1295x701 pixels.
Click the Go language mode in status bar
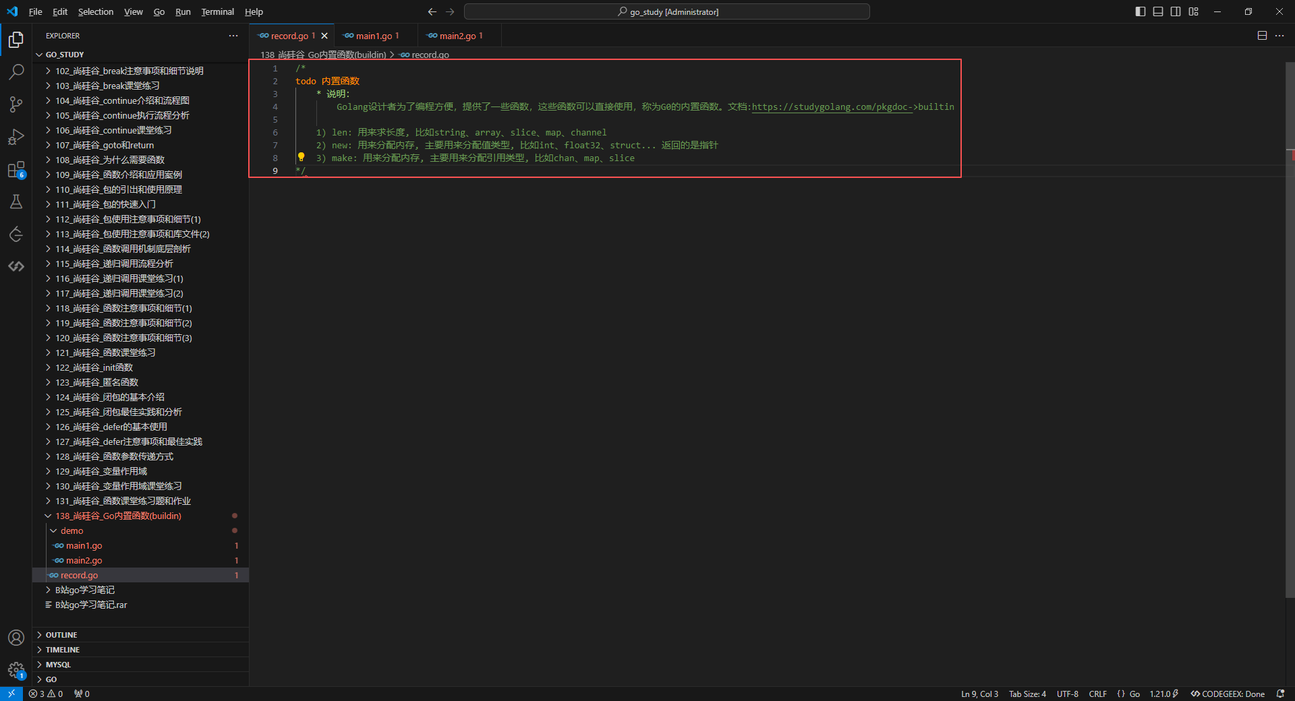click(x=1134, y=694)
